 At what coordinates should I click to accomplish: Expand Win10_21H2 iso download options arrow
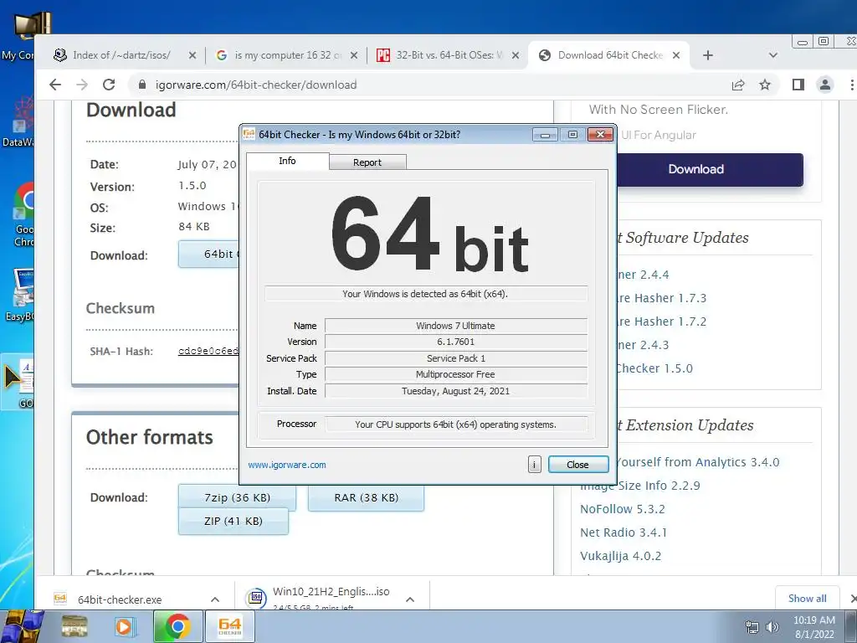pos(410,599)
